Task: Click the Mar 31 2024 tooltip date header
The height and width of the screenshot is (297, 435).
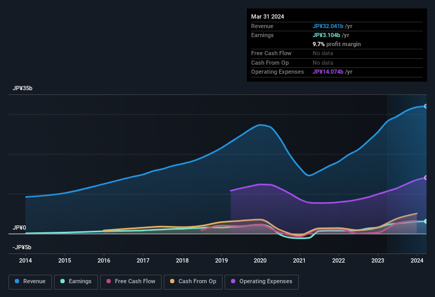Action: pos(268,16)
